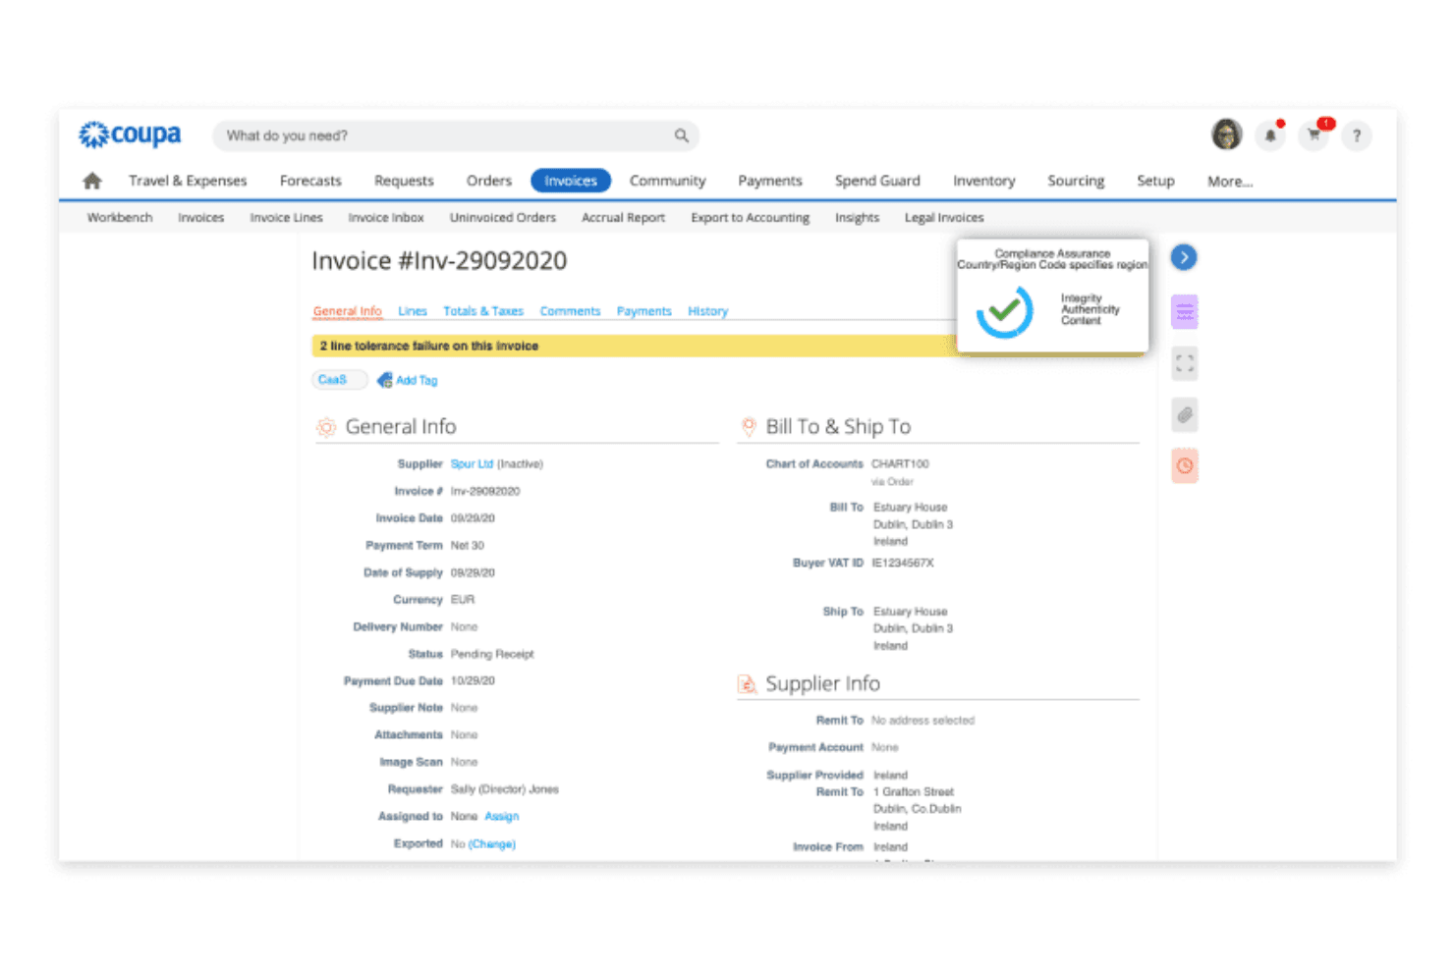Click the Coupa logo

click(x=130, y=135)
